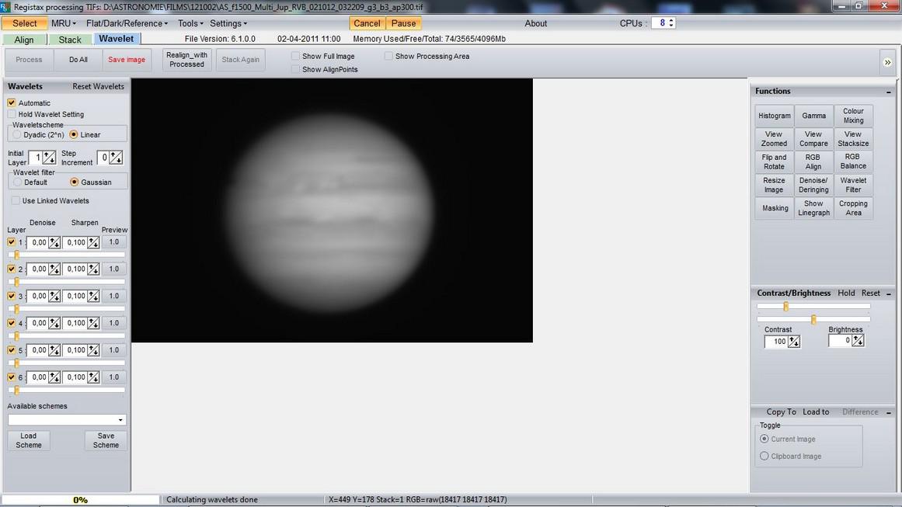The width and height of the screenshot is (902, 507).
Task: Click Reset Wavelets
Action: tap(98, 86)
